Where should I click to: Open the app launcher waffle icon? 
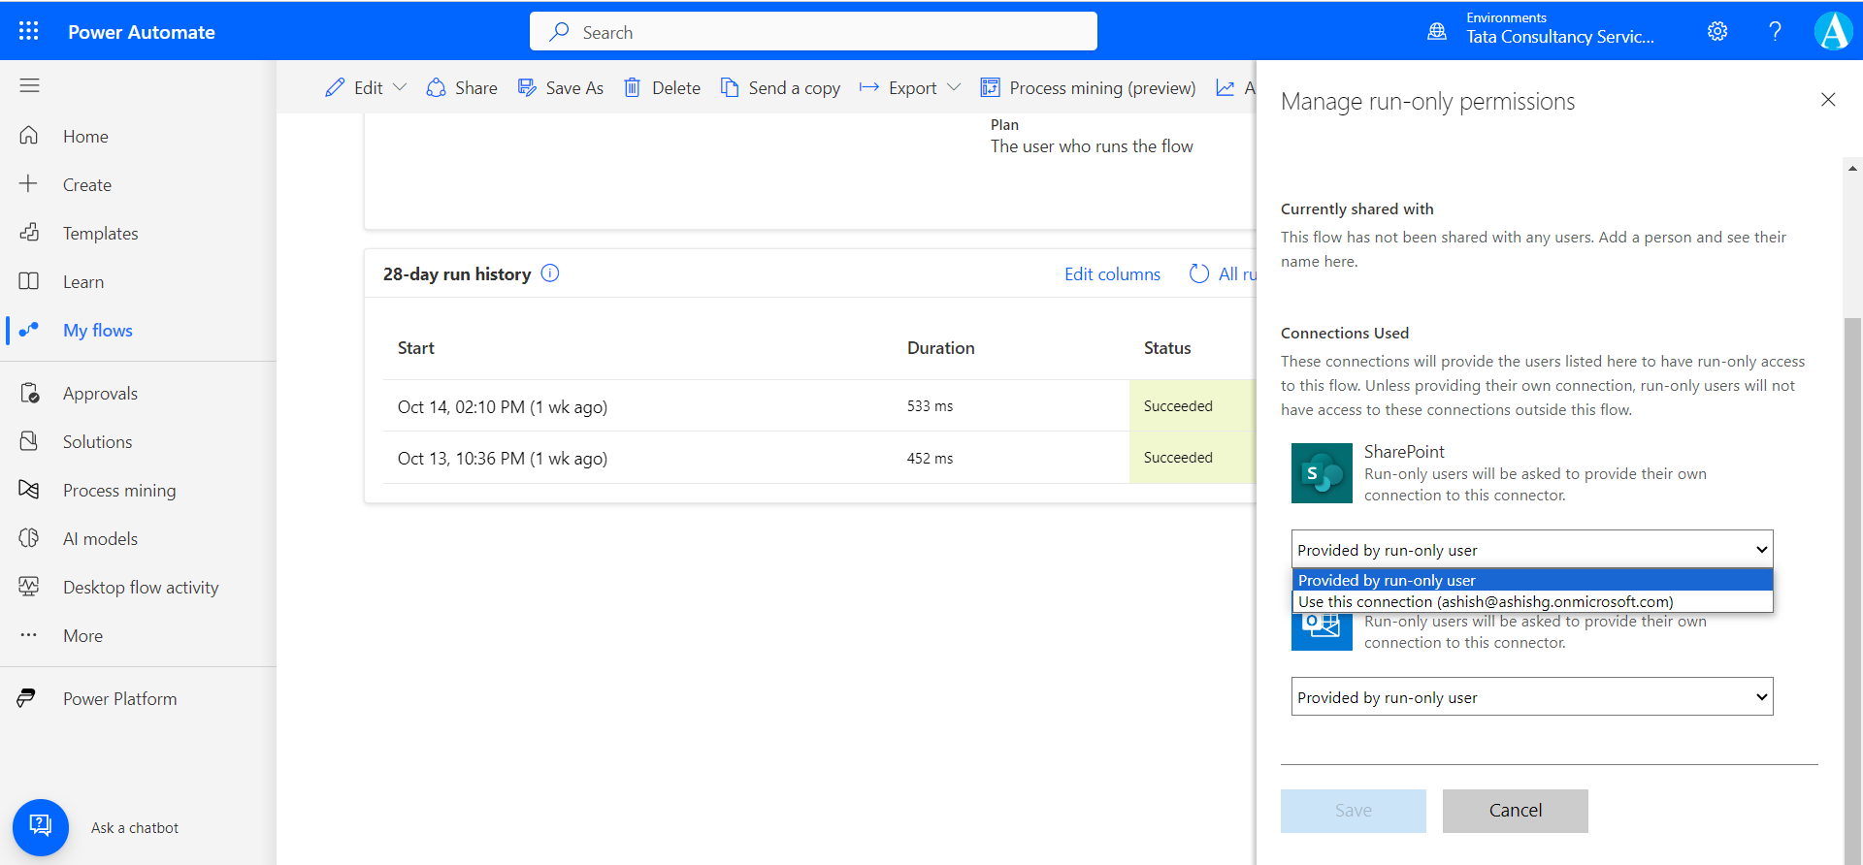29,31
